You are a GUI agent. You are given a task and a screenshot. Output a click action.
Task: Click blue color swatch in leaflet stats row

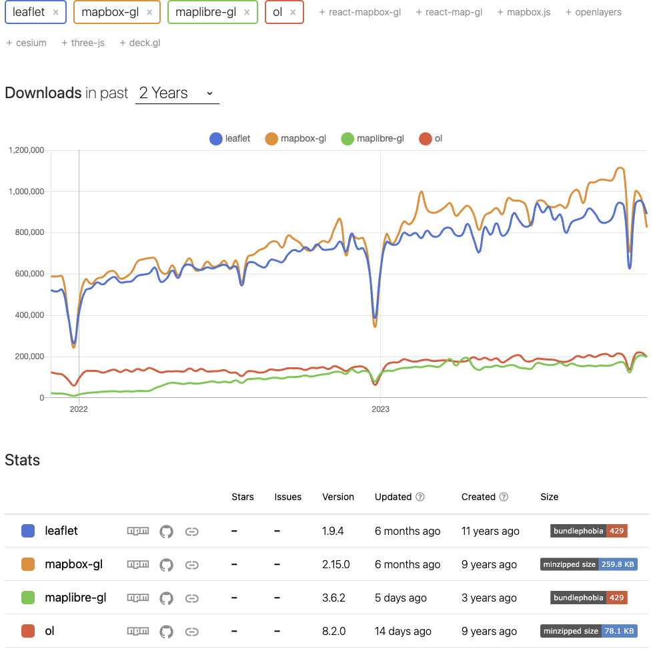click(x=28, y=531)
